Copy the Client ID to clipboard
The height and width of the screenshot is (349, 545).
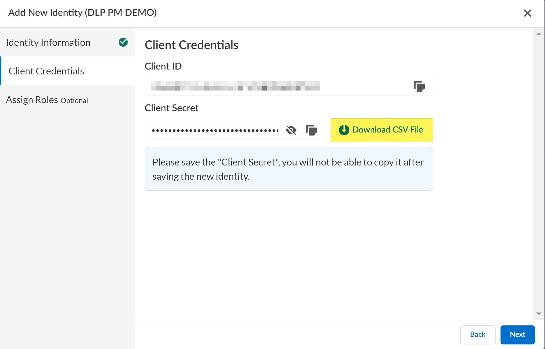tap(419, 86)
